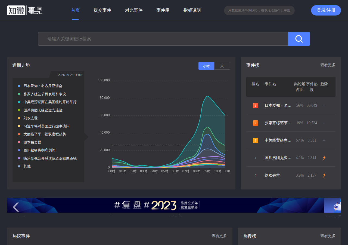The image size is (348, 245).
Task: Toggle the 日本爱知·名古屋亚运会 legend series
Action: (x=40, y=86)
